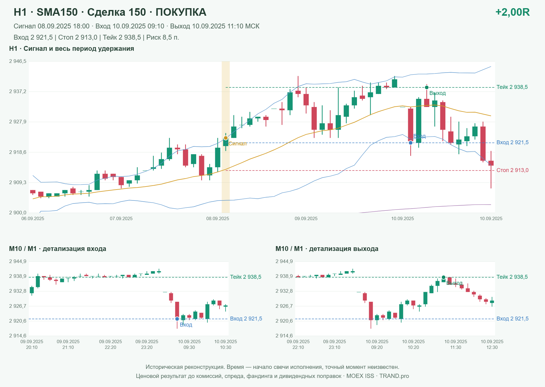545x387 pixels.
Task: Click the orange Сигнал marker dot on H1 chart
Action: 226,138
